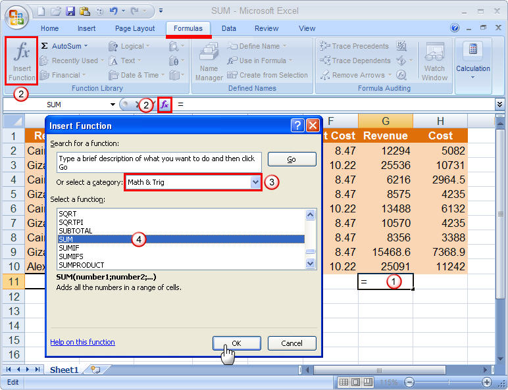508x390 pixels.
Task: Click the Insert Worksheet icon
Action: pos(95,370)
